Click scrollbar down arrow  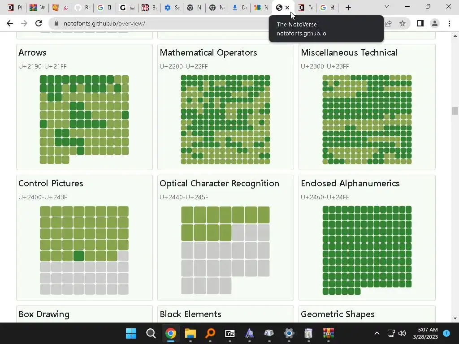pyautogui.click(x=455, y=318)
